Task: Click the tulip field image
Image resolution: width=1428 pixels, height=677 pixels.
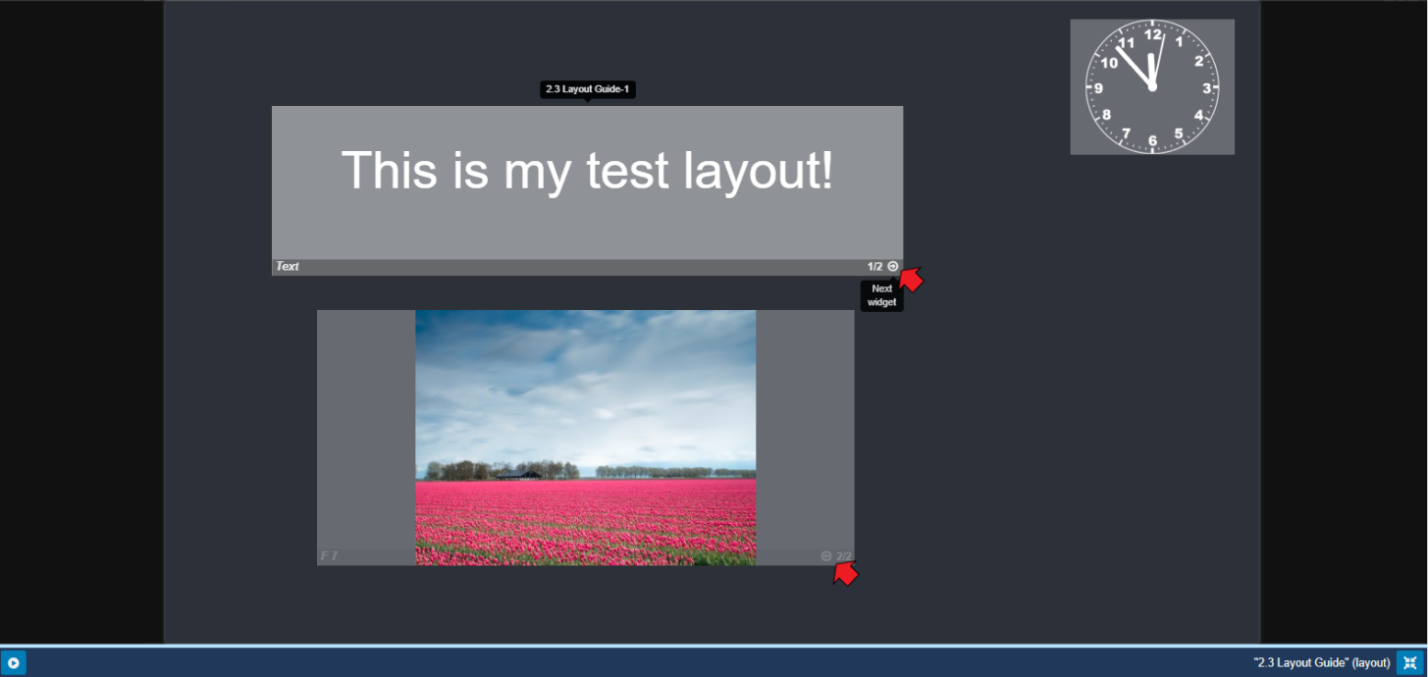Action: 585,437
